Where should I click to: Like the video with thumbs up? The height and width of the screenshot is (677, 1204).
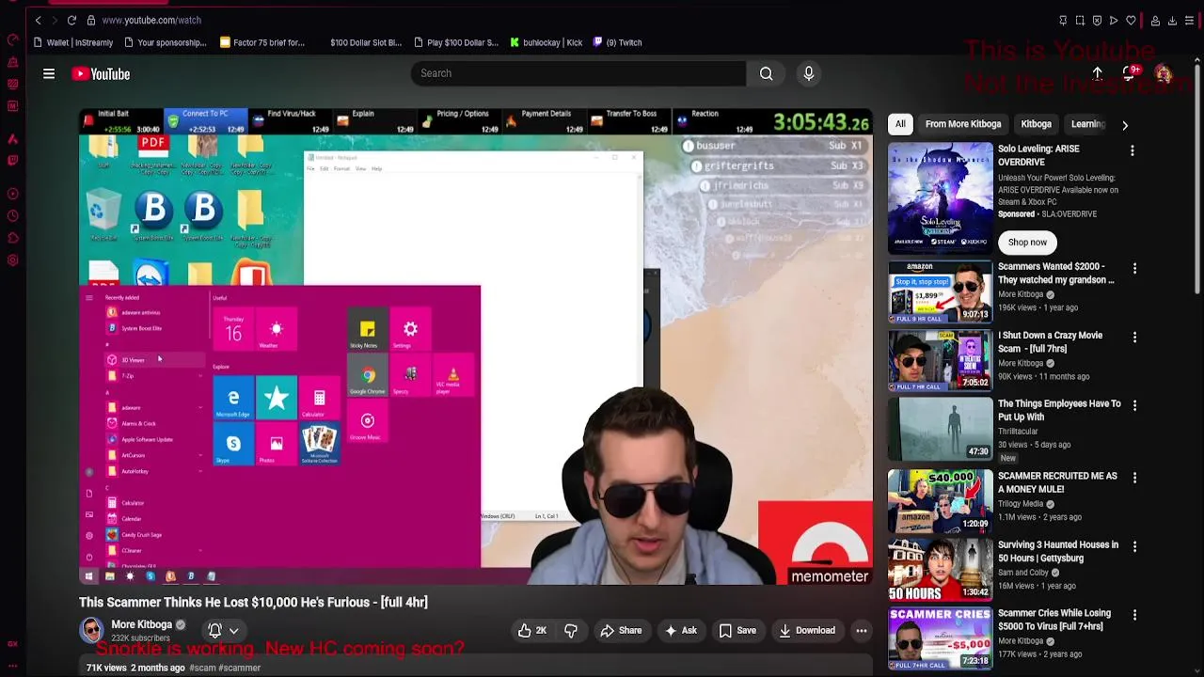pos(531,631)
